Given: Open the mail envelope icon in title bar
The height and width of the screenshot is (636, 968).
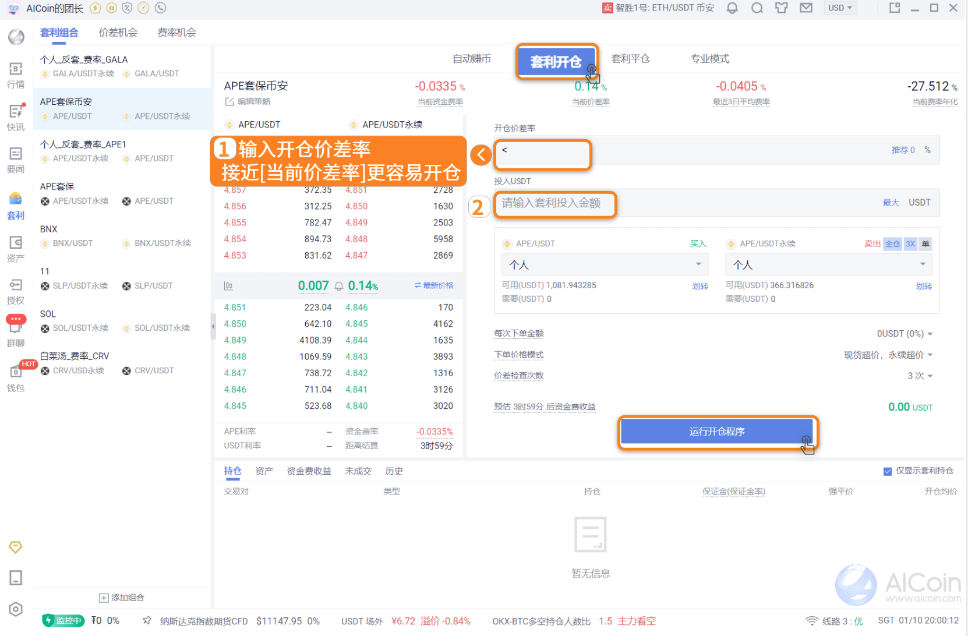Looking at the screenshot, I should click(x=806, y=8).
